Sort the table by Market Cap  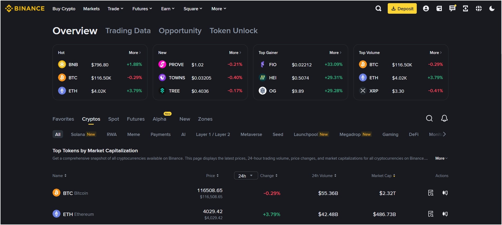pos(383,176)
